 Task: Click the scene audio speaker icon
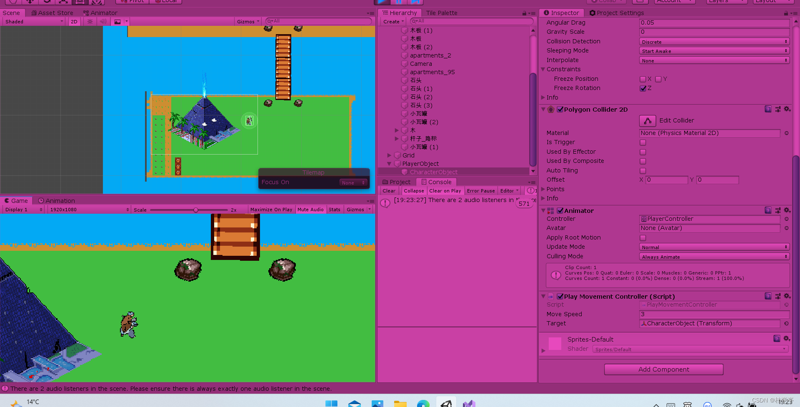(x=103, y=21)
